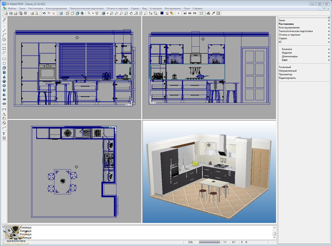
Task: Click the Print icon in toolbar
Action: (x=32, y=13)
